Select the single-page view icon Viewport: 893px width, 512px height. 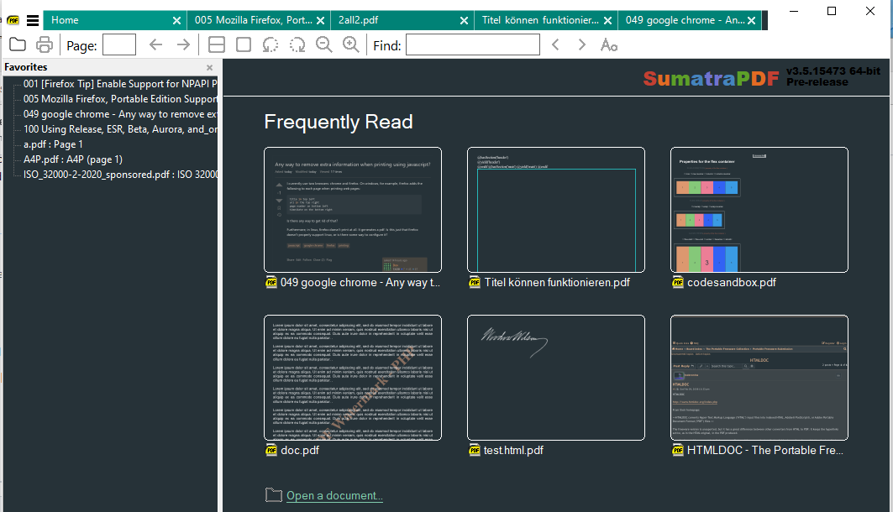pyautogui.click(x=243, y=44)
